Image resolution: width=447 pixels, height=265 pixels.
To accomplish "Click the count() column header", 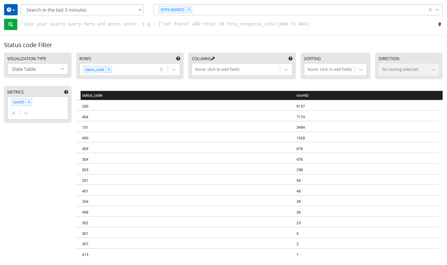I will (x=302, y=96).
